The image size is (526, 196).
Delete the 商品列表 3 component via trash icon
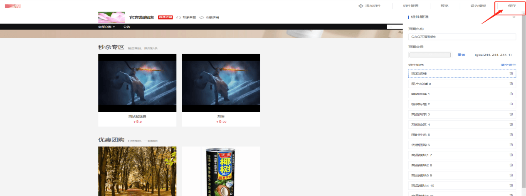tap(511, 114)
